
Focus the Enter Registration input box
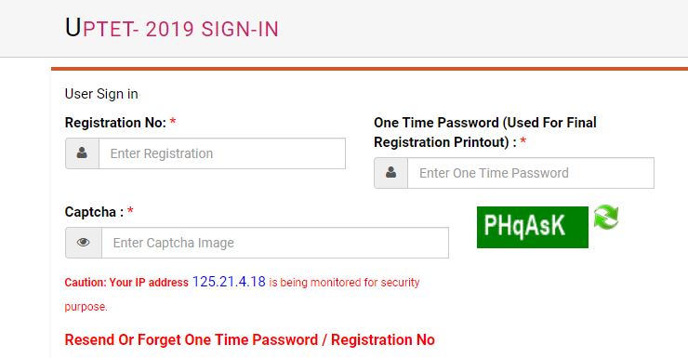coord(222,153)
